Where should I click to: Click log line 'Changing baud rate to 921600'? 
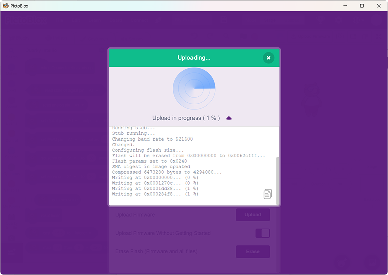point(152,139)
